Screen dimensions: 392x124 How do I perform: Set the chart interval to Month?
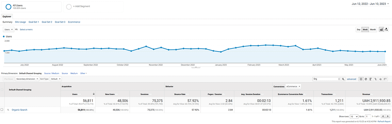click(373, 29)
